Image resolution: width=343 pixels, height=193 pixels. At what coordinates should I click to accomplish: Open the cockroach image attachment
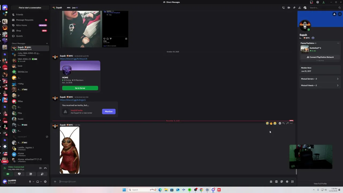coord(70,150)
